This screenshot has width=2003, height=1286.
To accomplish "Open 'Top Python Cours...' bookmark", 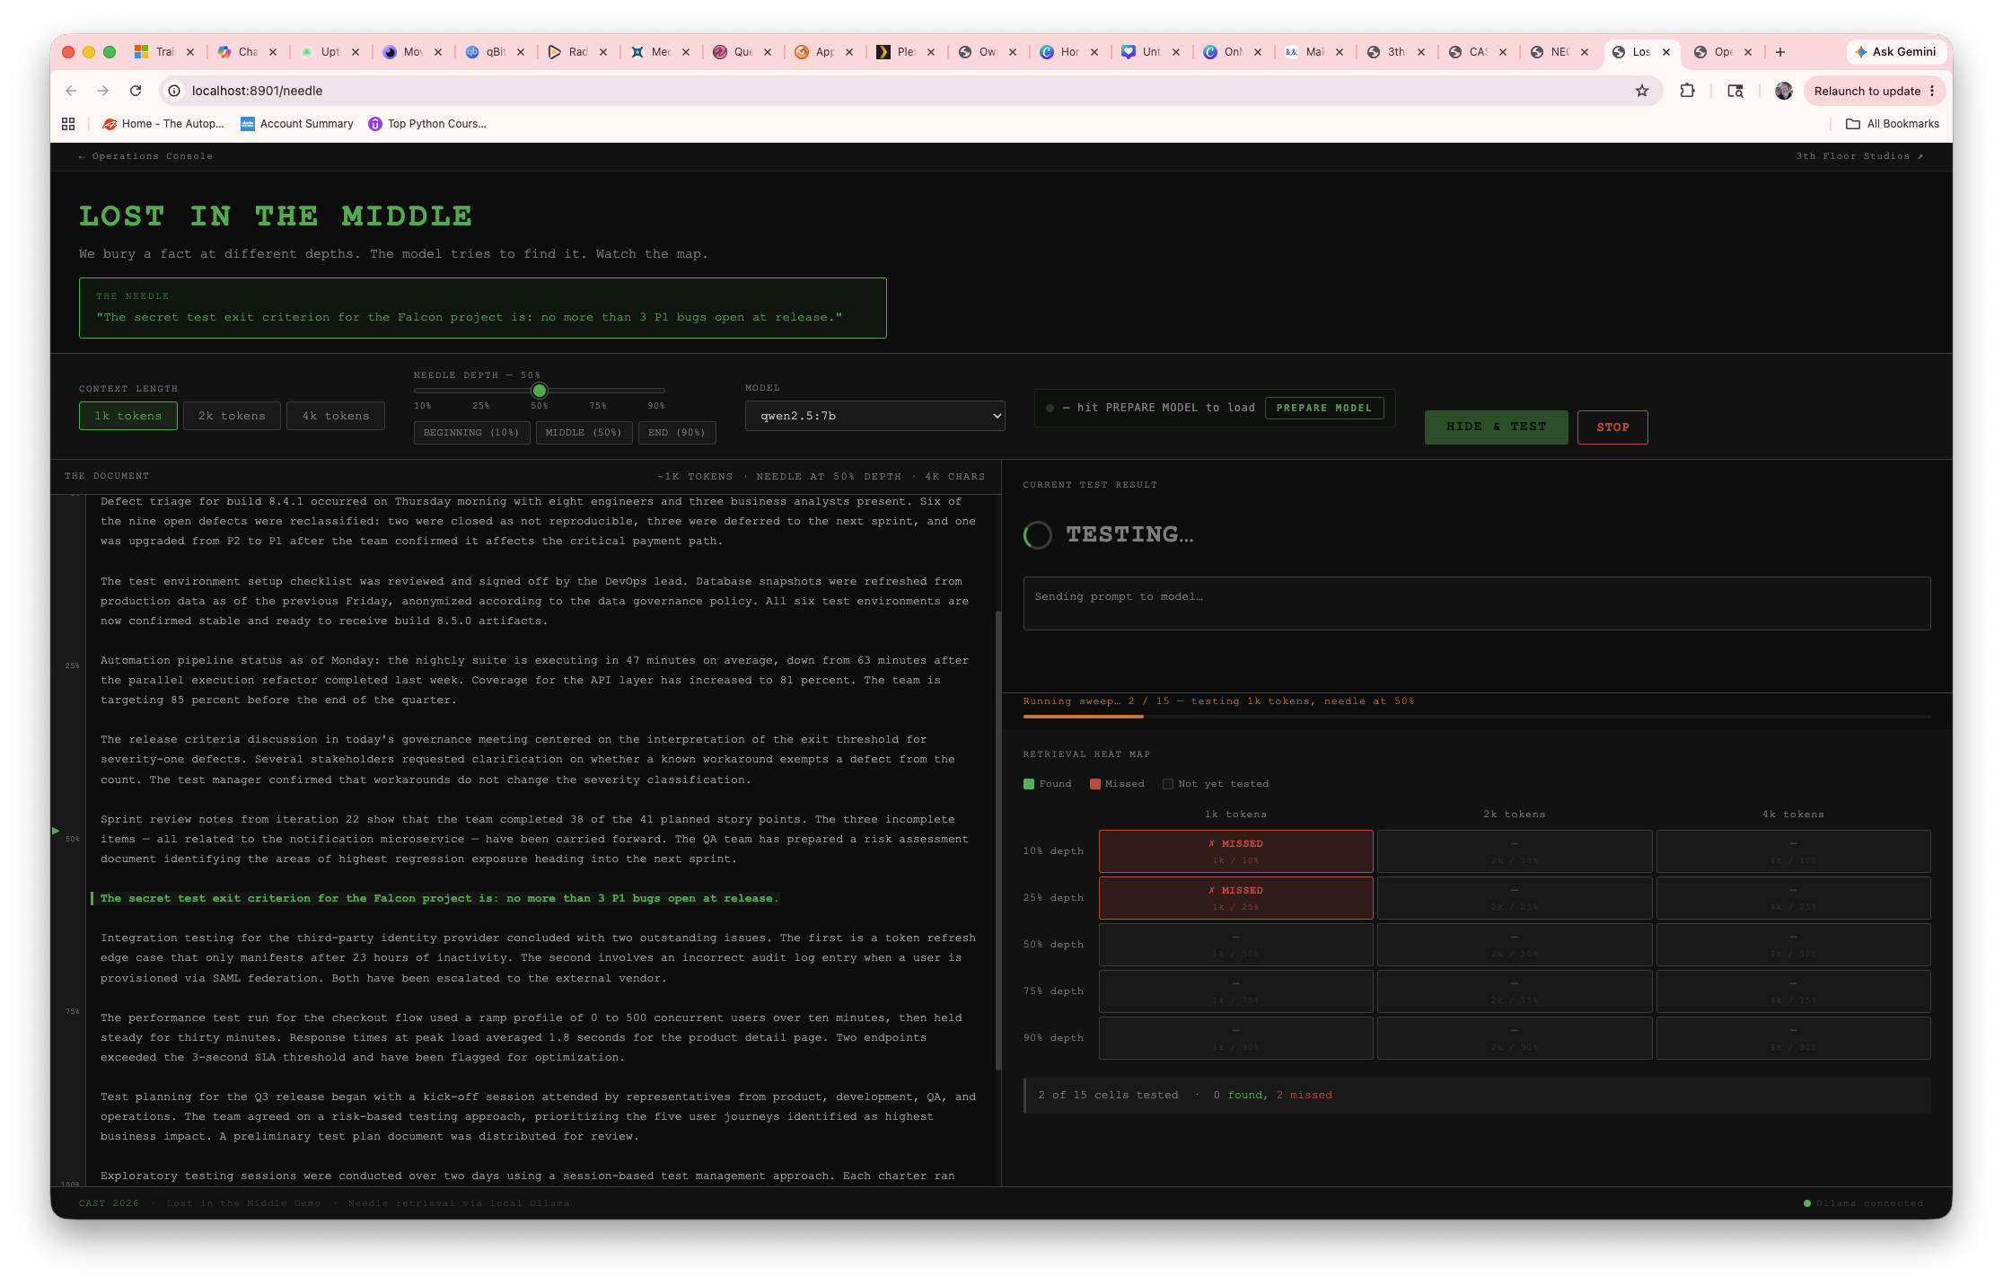I will tap(427, 124).
